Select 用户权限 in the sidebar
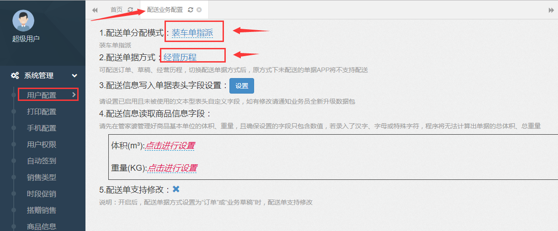This screenshot has width=558, height=231. point(42,145)
